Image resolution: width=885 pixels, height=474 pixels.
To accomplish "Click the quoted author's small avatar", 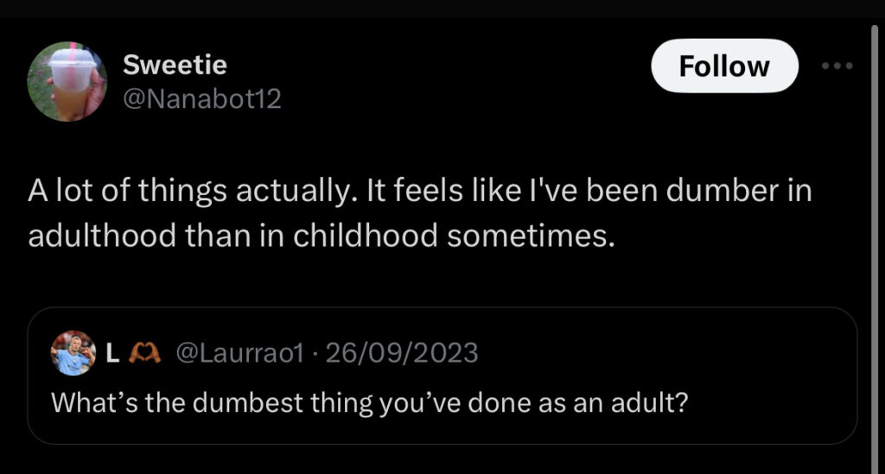I will (x=73, y=352).
